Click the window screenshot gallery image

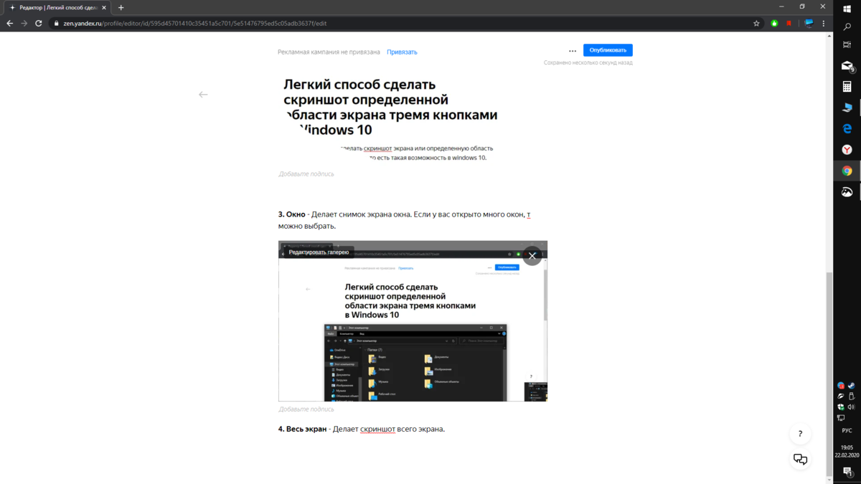coord(413,321)
